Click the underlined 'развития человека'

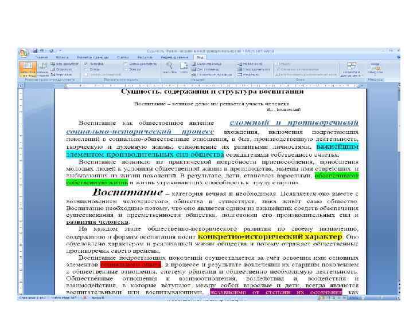97,222
